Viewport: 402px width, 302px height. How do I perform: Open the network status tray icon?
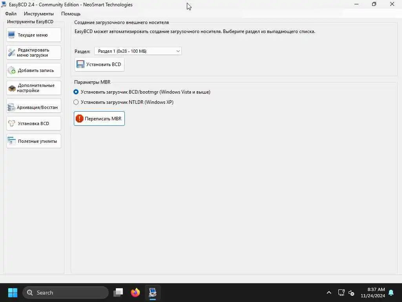(341, 293)
